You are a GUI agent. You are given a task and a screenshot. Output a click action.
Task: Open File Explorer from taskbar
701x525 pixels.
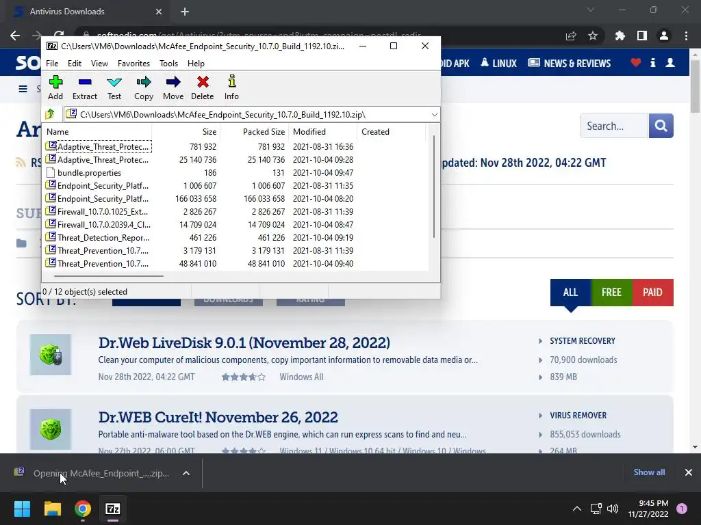[52, 509]
